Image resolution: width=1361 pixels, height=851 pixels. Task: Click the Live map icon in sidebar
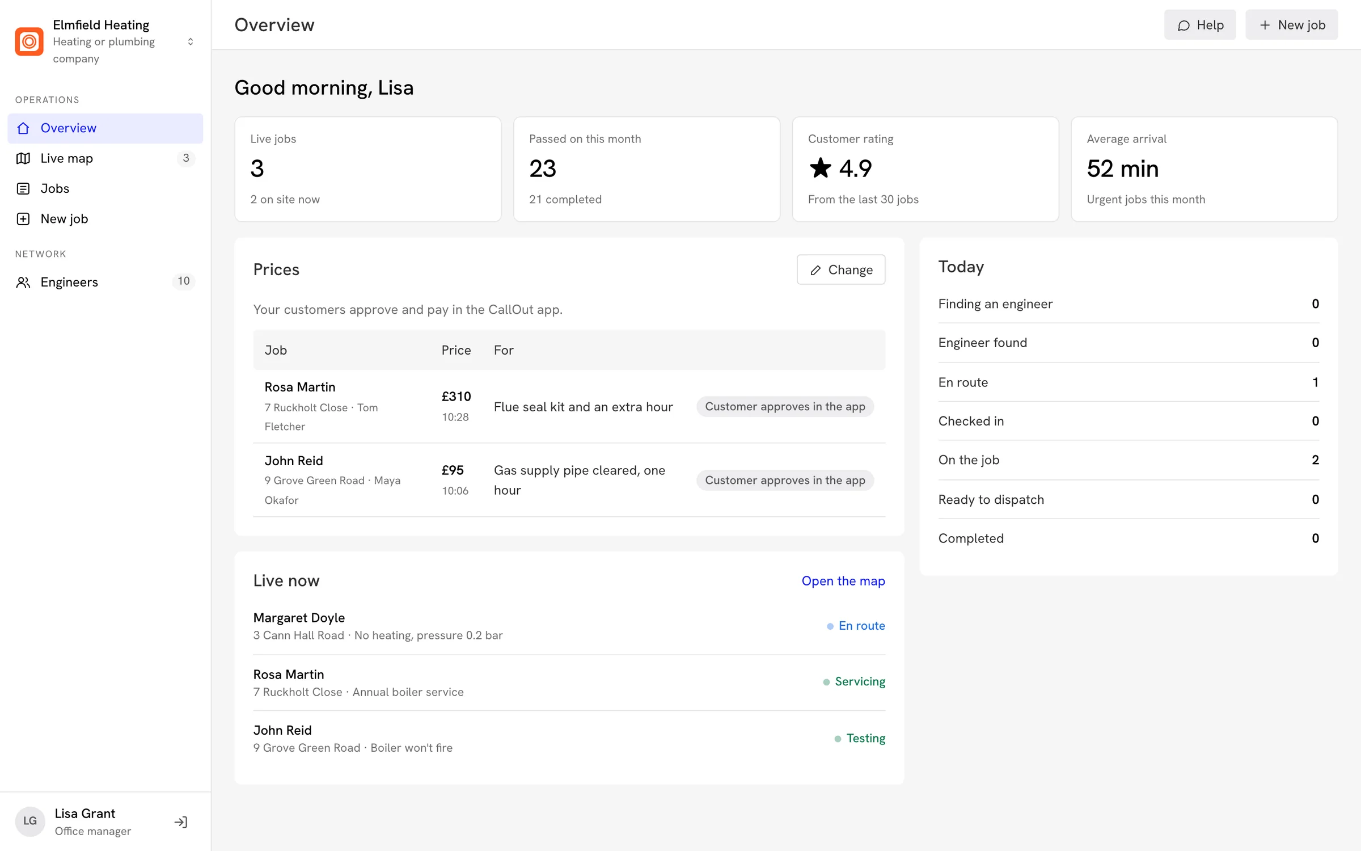click(23, 158)
